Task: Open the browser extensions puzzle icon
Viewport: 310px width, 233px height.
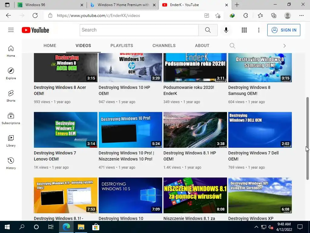Action: click(x=246, y=15)
